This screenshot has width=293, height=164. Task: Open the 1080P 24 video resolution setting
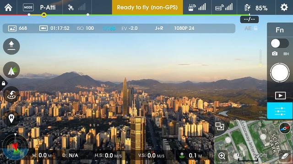(x=184, y=28)
